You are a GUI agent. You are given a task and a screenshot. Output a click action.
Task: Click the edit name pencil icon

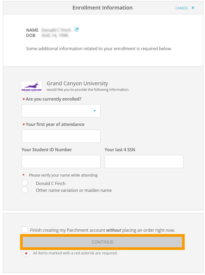tap(77, 30)
